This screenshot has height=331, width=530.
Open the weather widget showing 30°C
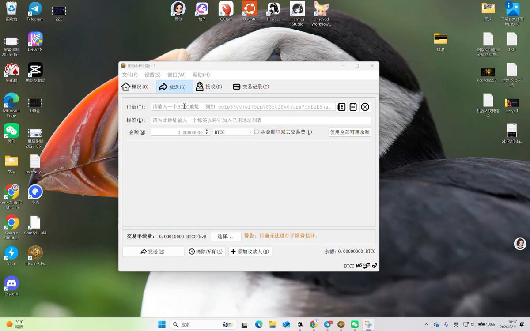point(15,324)
